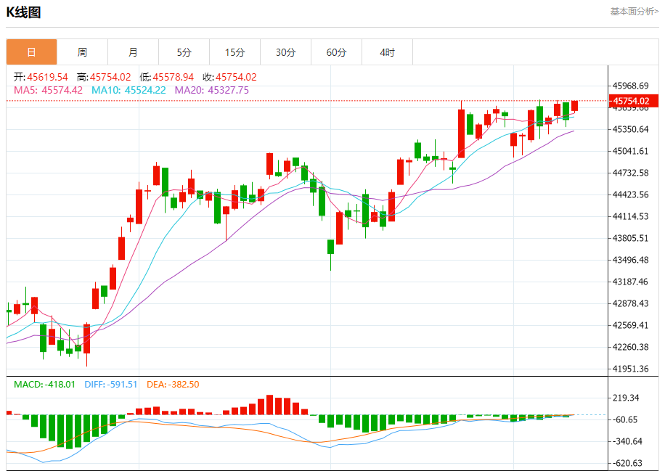Viewport: 665px width, 471px height.
Task: Click the 43805.51 price axis label
Action: coord(631,238)
